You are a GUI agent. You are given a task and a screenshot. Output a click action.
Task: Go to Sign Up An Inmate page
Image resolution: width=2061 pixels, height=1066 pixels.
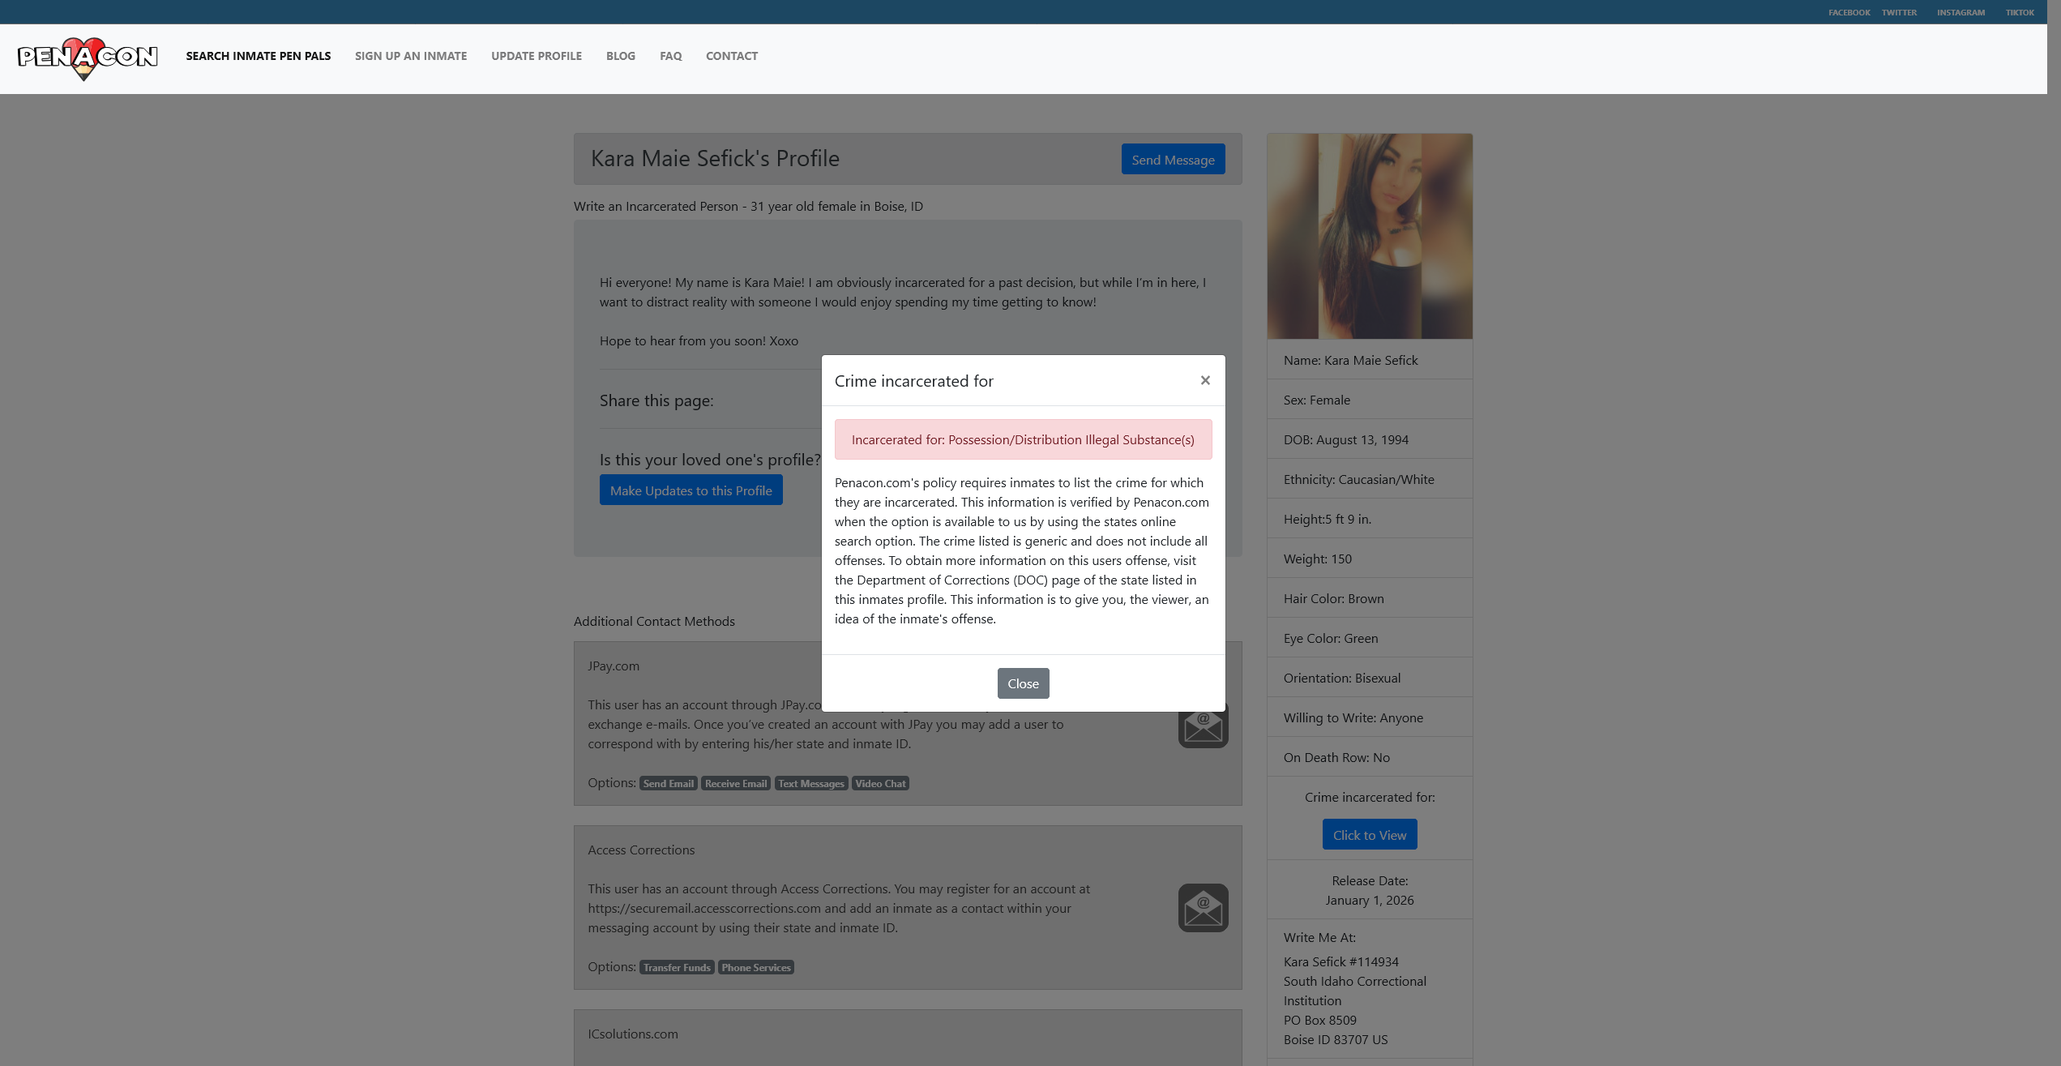click(410, 56)
